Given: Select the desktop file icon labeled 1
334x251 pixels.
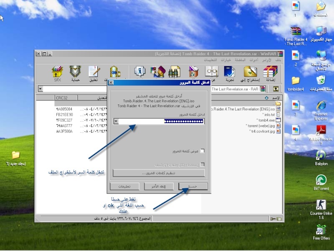Looking at the screenshot, I should (x=296, y=9).
